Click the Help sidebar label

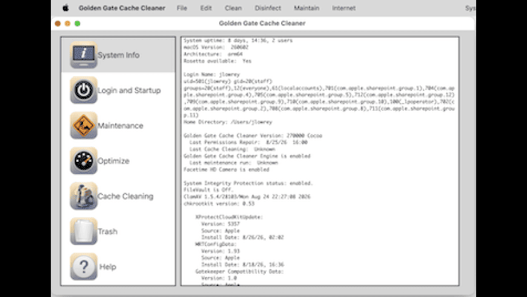(x=108, y=267)
